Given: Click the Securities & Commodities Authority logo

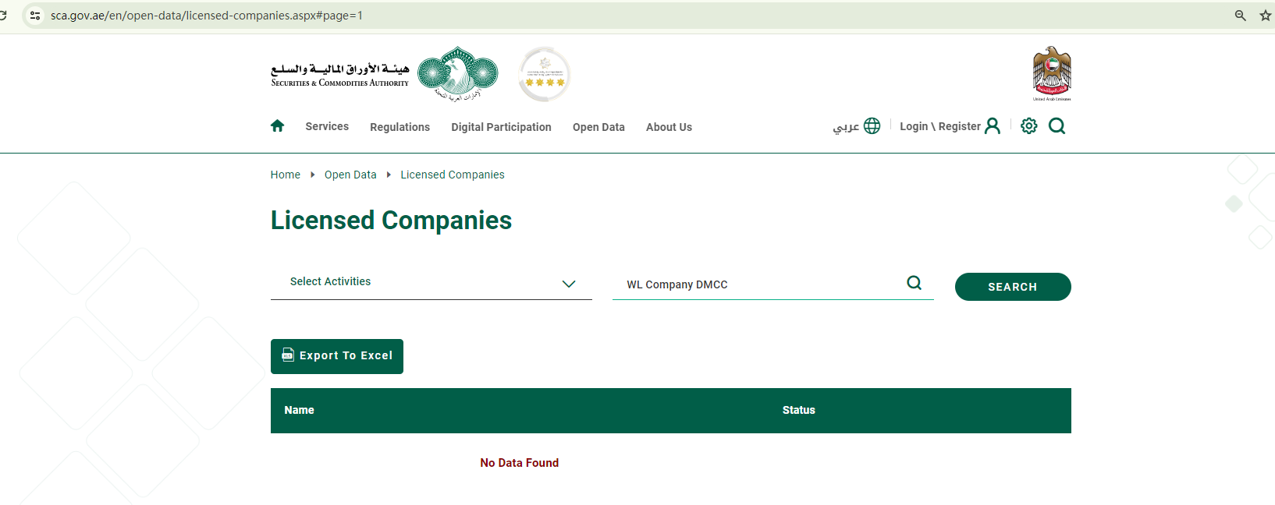Looking at the screenshot, I should click(384, 74).
